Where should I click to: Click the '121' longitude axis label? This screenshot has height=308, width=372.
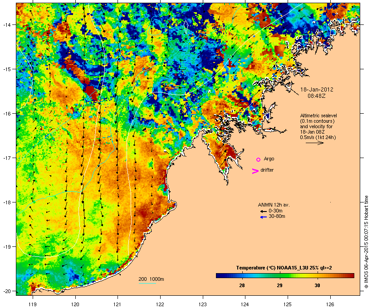click(x=117, y=304)
